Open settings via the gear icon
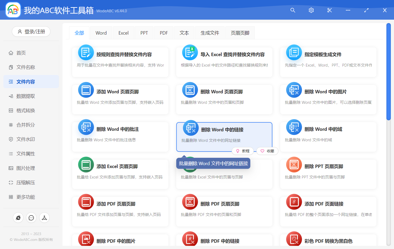 click(311, 10)
